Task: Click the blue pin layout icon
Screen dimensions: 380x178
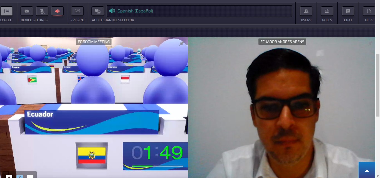Action: tap(19, 176)
